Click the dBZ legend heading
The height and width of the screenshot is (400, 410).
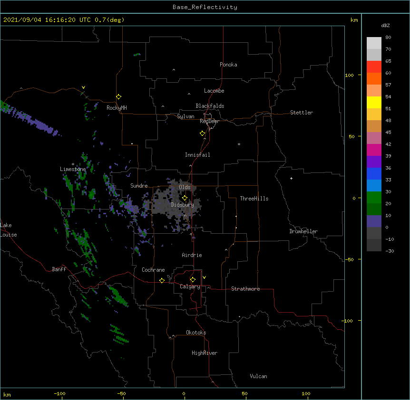385,25
